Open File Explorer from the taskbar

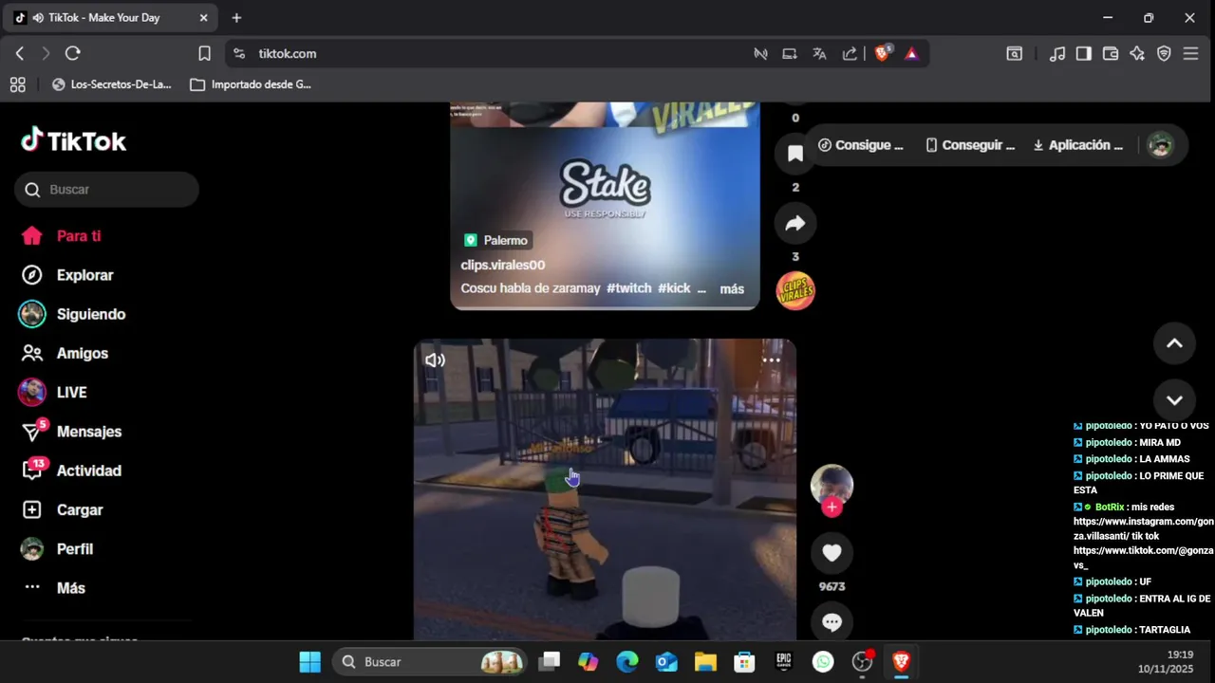[705, 662]
